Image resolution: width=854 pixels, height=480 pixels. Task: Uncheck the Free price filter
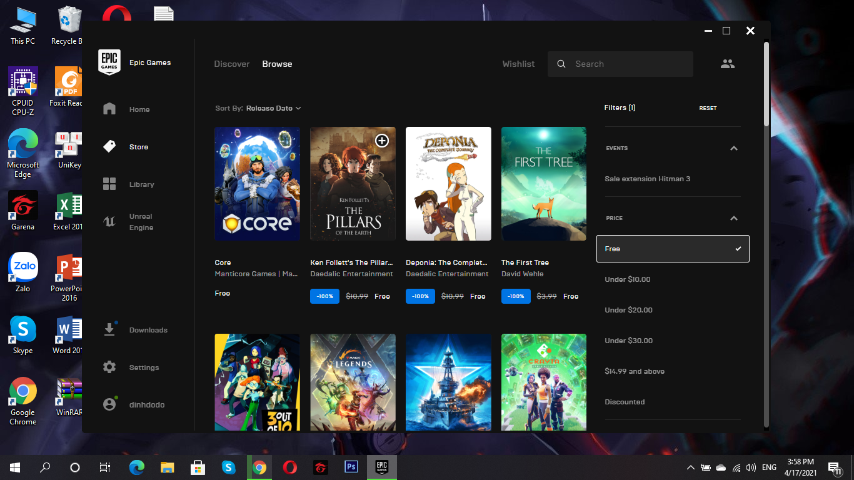point(673,249)
